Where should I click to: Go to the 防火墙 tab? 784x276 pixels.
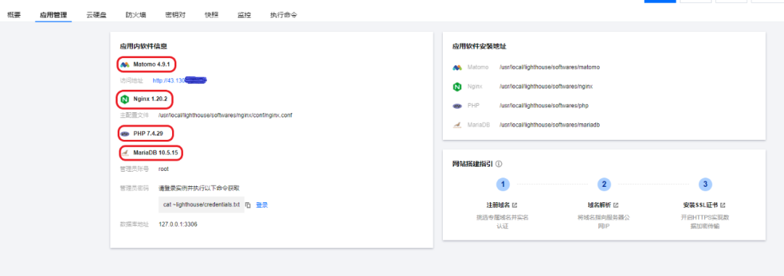coord(136,15)
